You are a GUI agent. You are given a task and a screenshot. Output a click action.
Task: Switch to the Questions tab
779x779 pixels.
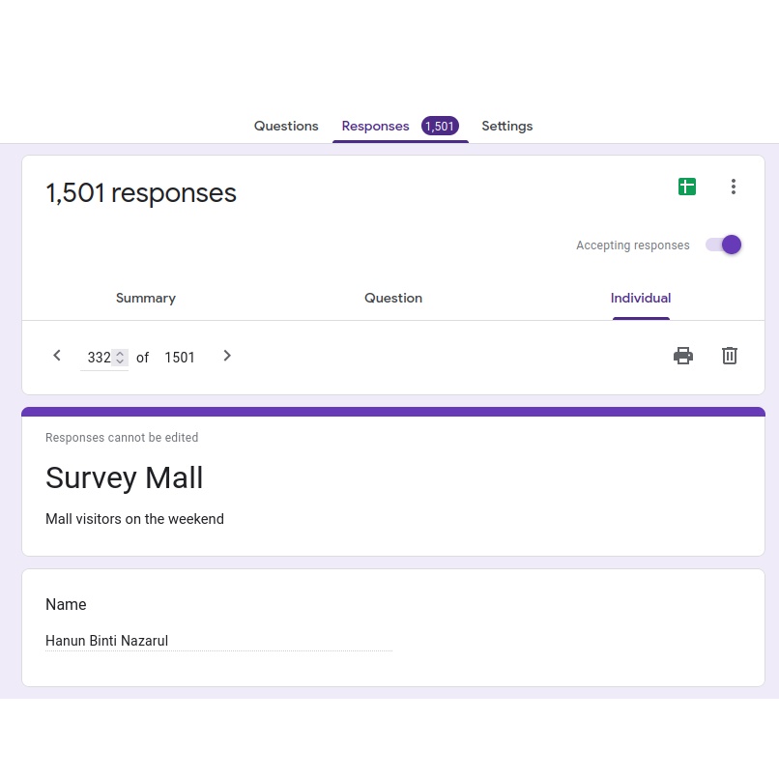click(x=286, y=127)
